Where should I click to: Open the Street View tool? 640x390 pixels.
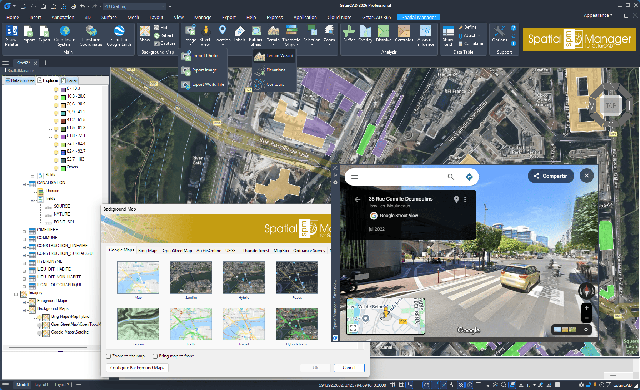(x=205, y=36)
